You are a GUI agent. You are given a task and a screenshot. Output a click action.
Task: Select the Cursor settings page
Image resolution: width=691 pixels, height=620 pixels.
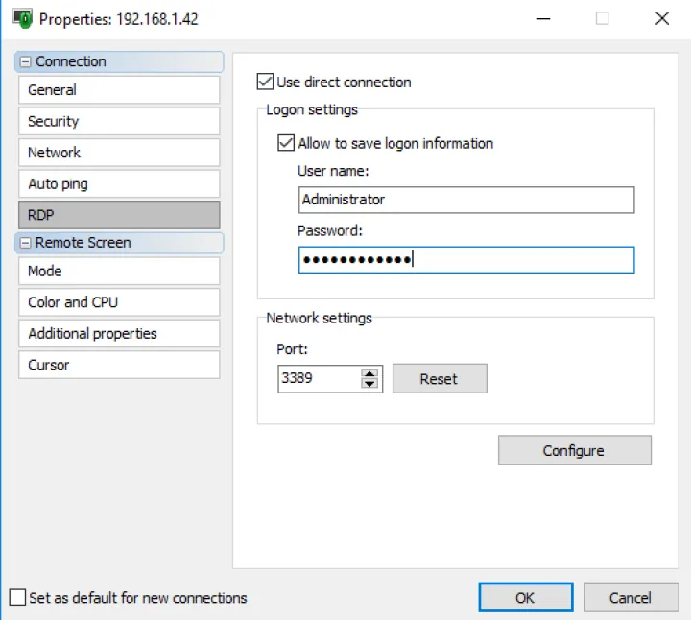tap(118, 365)
